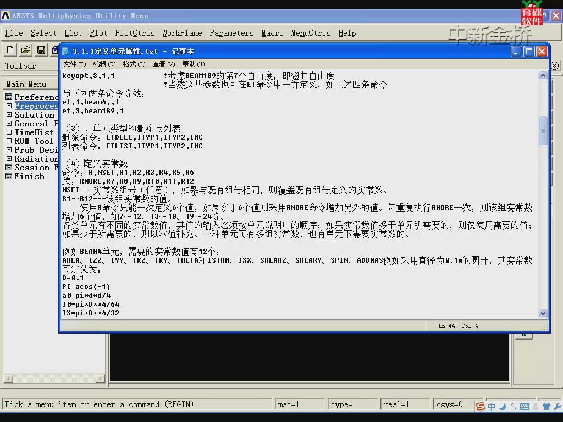The image size is (563, 422).
Task: Open the ANSYS Plot menu
Action: [98, 33]
